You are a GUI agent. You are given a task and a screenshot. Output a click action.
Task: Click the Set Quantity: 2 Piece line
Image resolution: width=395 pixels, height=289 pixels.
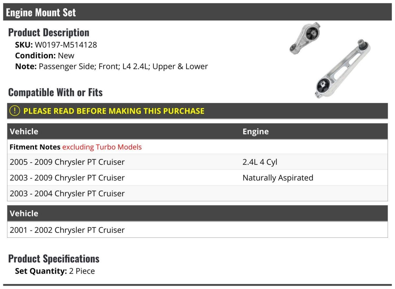(x=55, y=271)
